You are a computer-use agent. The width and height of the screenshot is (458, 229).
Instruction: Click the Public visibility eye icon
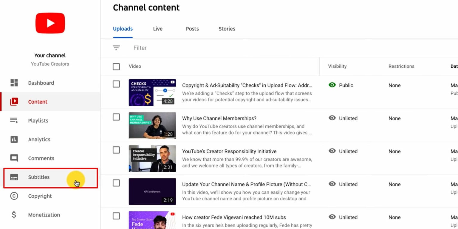tap(332, 85)
